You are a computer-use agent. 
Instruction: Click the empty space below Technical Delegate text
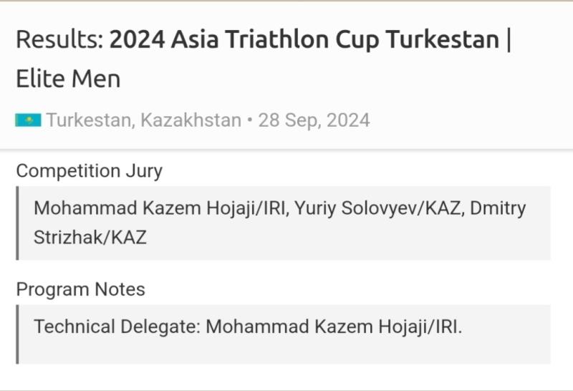(x=284, y=351)
